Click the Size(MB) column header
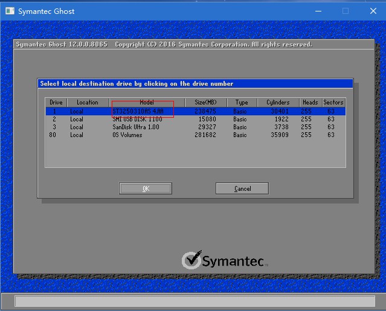 [x=206, y=103]
